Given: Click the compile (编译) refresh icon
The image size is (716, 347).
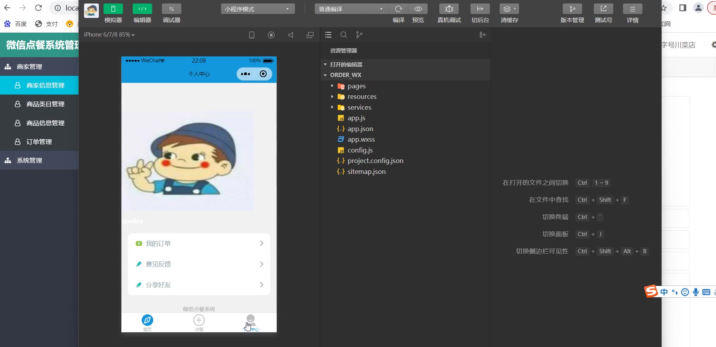Looking at the screenshot, I should (398, 9).
